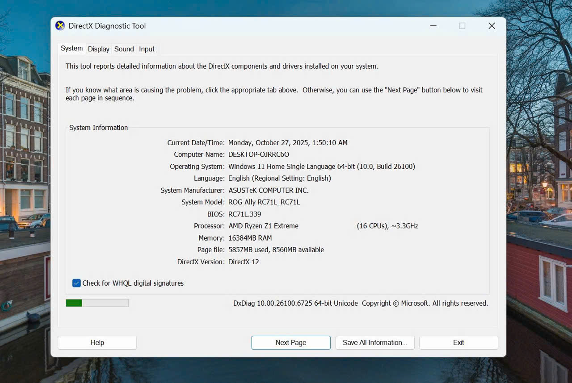Uncheck Check for WHQL digital signatures

click(x=76, y=283)
